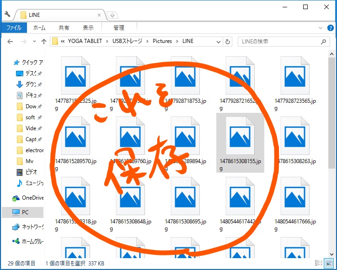The height and width of the screenshot is (270, 337).
Task: Refresh the LINE folder
Action: click(228, 42)
